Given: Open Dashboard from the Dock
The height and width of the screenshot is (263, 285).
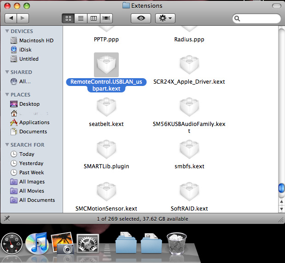Looking at the screenshot, I should [x=12, y=244].
